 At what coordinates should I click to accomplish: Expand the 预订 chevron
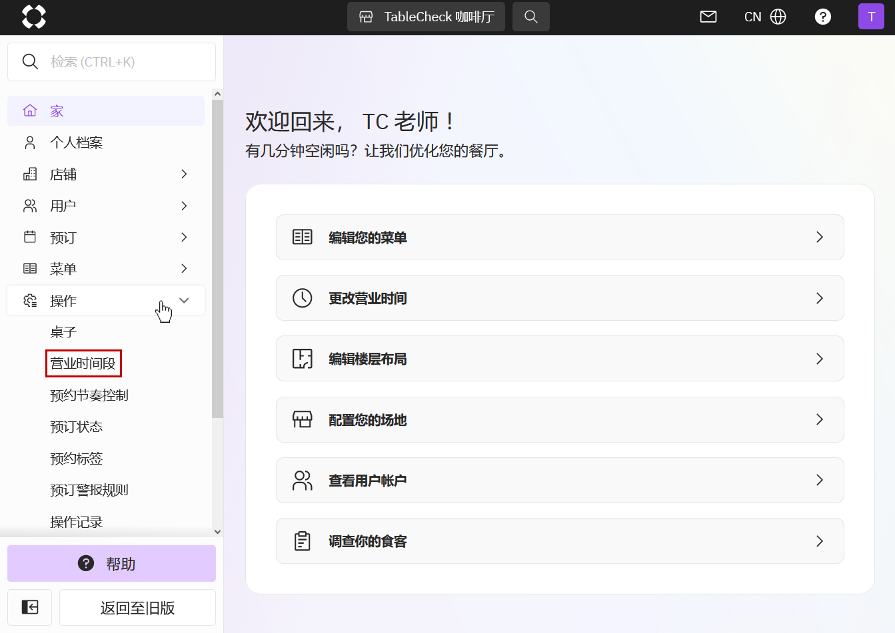[x=184, y=237]
